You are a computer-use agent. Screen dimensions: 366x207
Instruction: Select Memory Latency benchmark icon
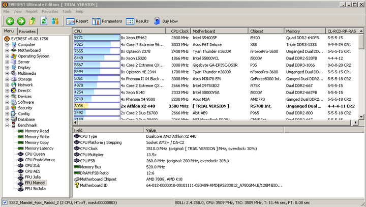20,149
